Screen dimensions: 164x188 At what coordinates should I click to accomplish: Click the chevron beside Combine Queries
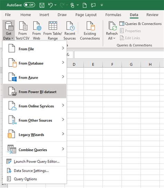click(x=63, y=149)
